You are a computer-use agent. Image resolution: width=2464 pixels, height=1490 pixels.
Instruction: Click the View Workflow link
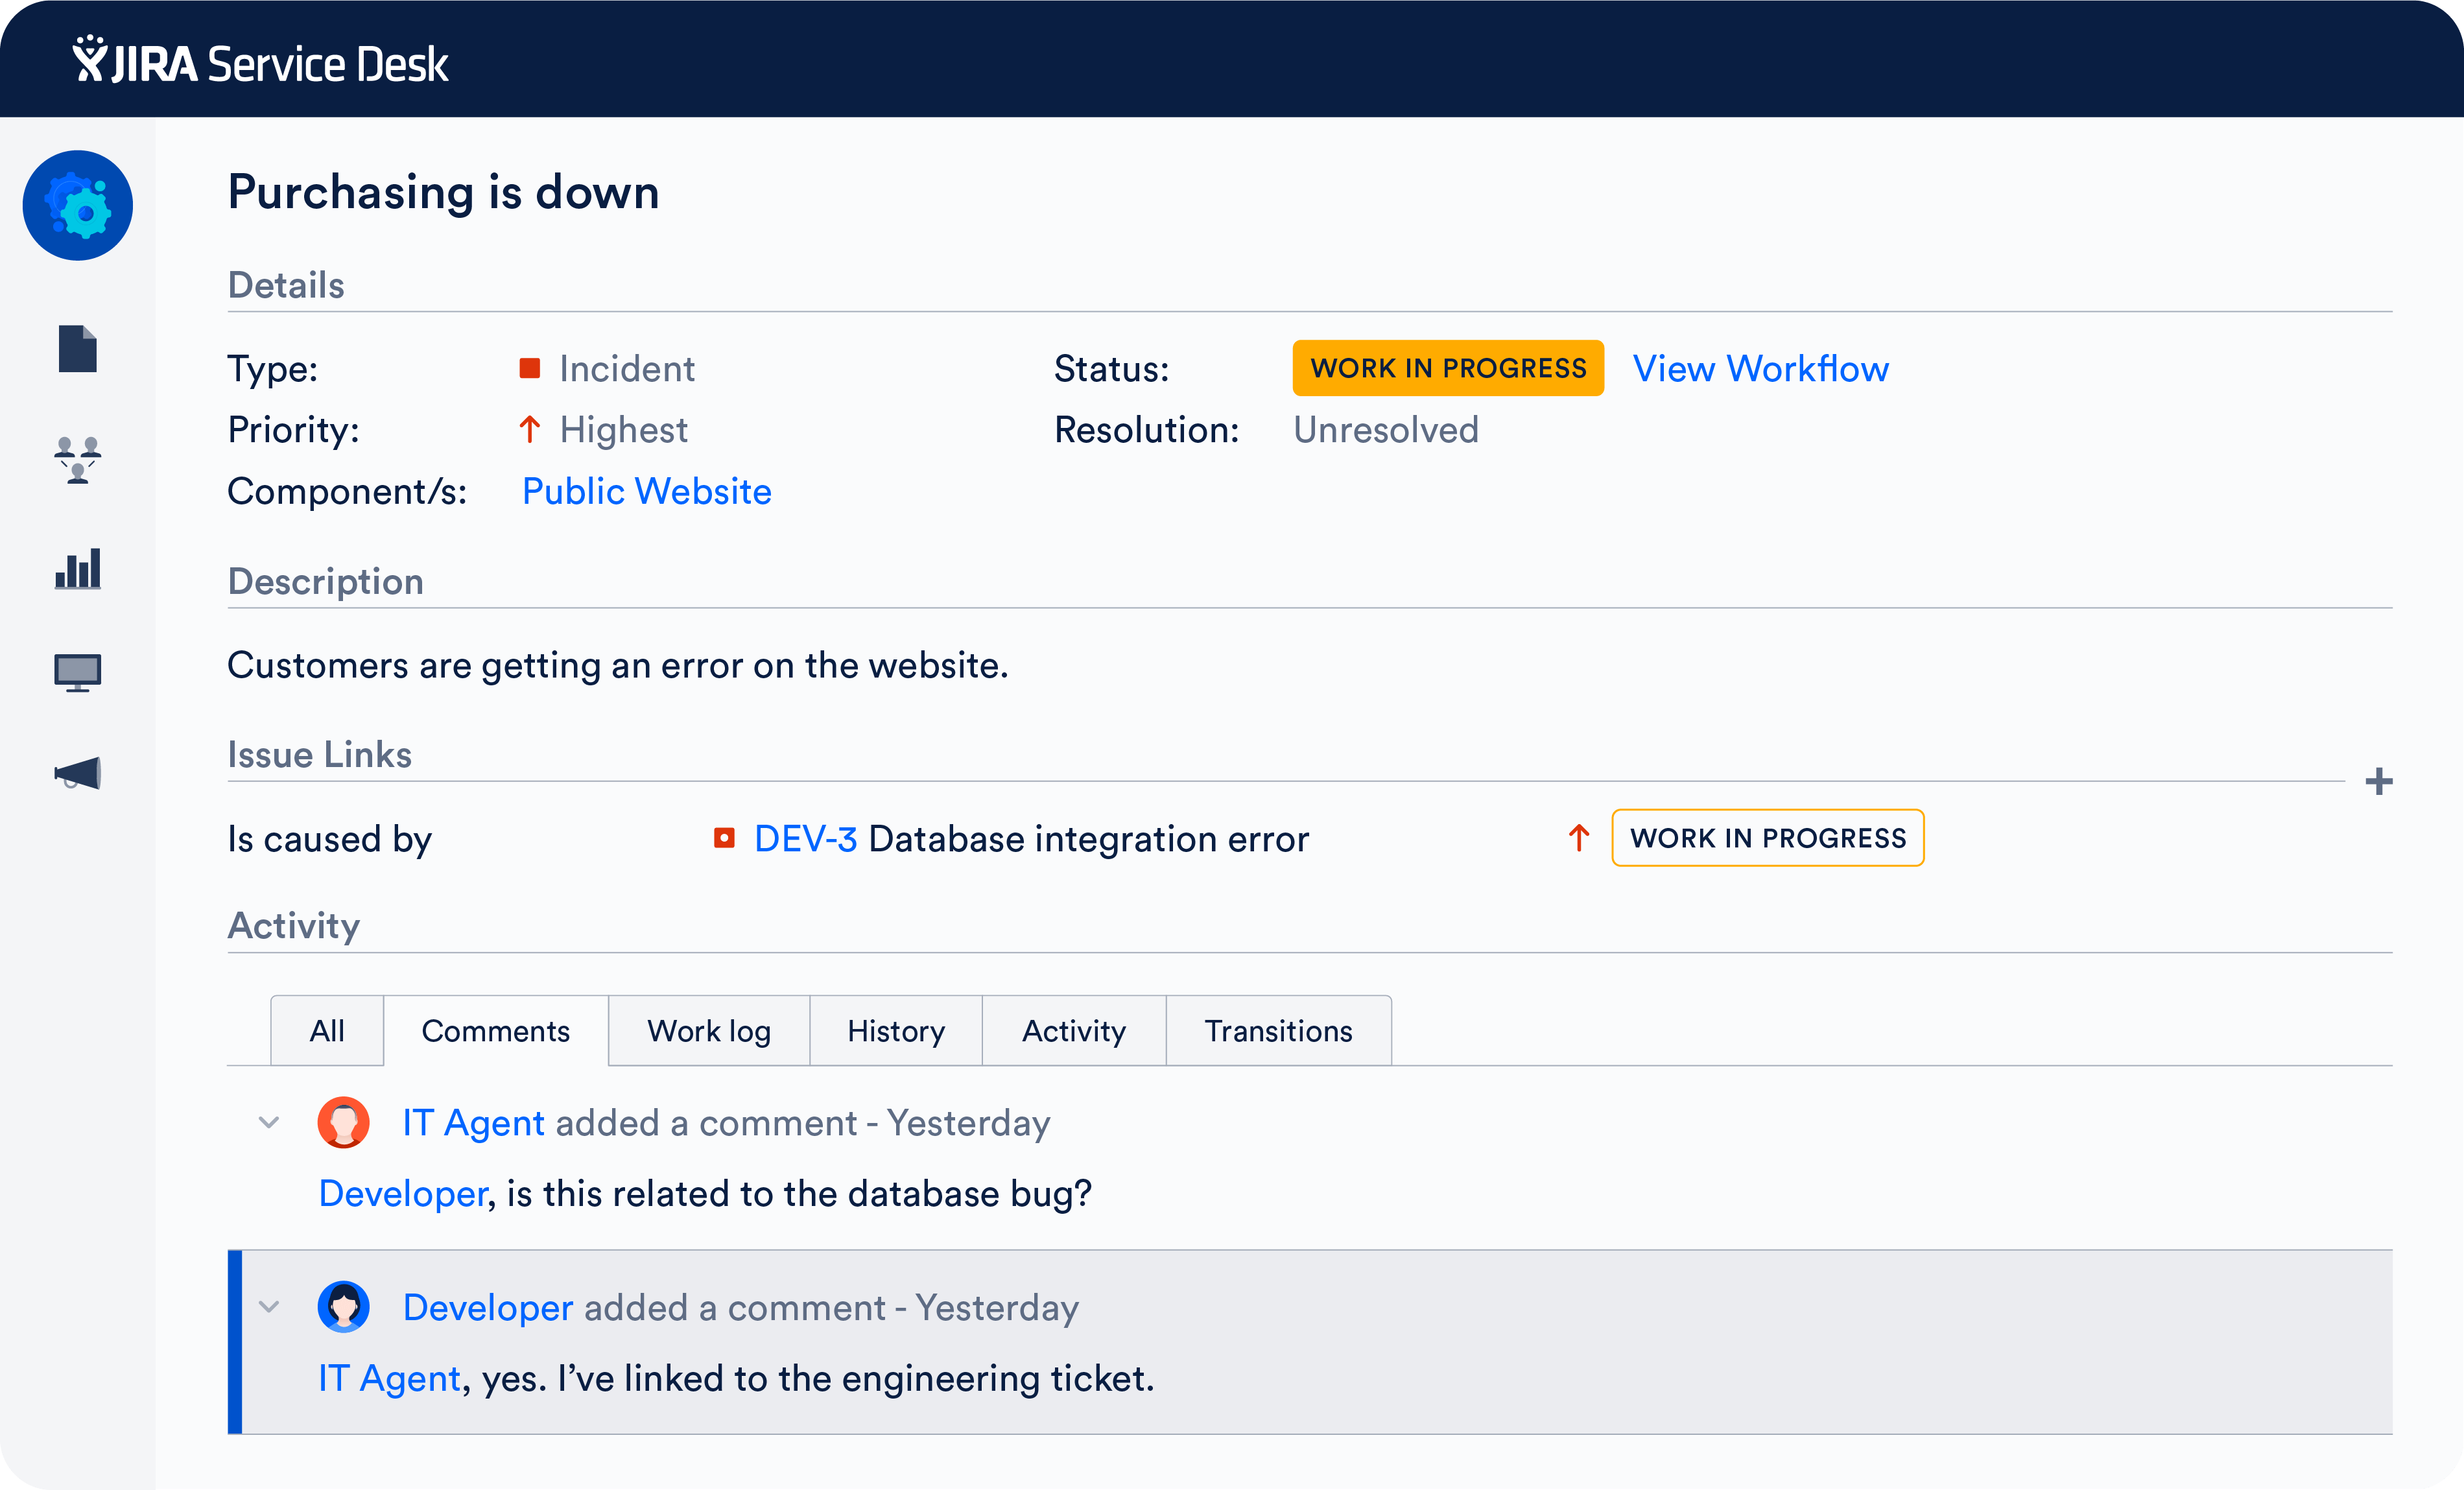[1760, 369]
